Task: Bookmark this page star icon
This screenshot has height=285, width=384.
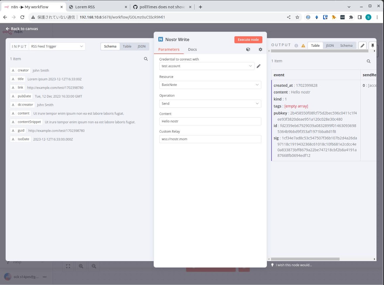Action: pyautogui.click(x=297, y=17)
